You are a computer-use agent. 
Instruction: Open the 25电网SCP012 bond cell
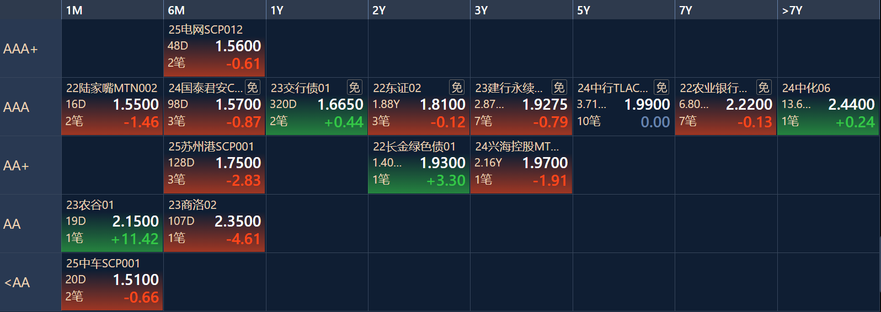click(215, 49)
